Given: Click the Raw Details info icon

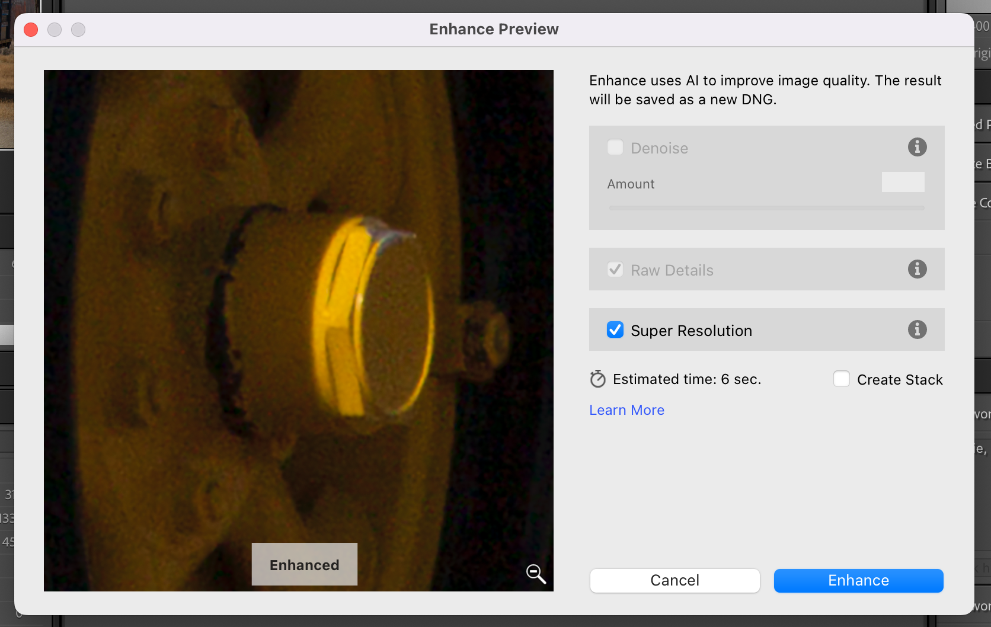Looking at the screenshot, I should [x=917, y=269].
